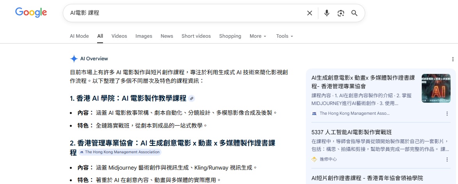This screenshot has height=184, width=458.
Task: Open three-dot menu for Hong Kong Management Asso source
Action: coord(447,114)
